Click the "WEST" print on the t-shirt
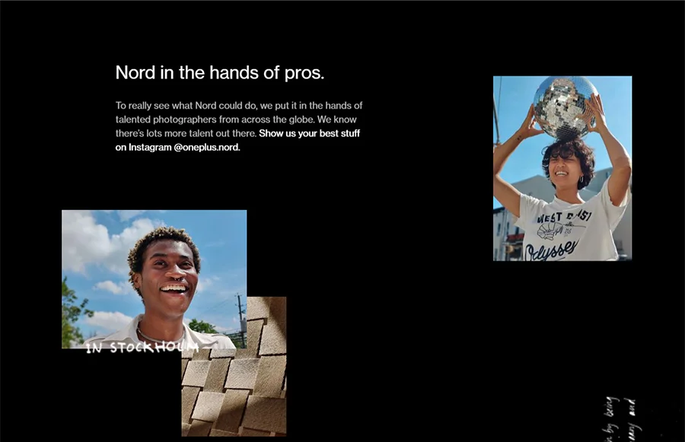Image resolution: width=685 pixels, height=442 pixels. coord(550,218)
